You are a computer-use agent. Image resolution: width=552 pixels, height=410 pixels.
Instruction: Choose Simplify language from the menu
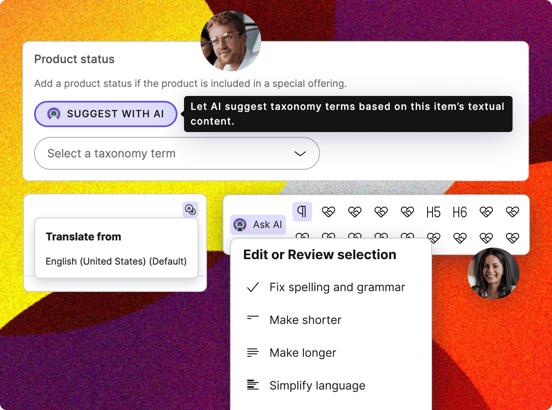tap(317, 385)
